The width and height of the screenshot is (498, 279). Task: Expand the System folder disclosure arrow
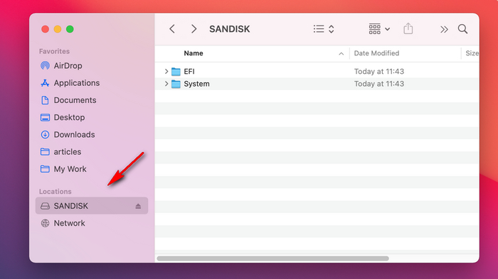point(166,84)
